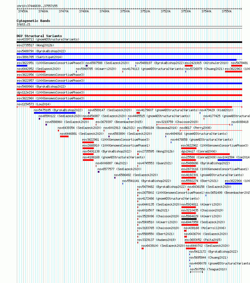250x283 pixels.
Task: Click esv3622956 1000GenomesConsortiumPhase3 label
Action: 51,75
